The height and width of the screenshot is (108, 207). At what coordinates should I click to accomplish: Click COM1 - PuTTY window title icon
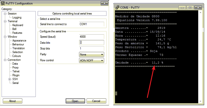tap(117, 7)
